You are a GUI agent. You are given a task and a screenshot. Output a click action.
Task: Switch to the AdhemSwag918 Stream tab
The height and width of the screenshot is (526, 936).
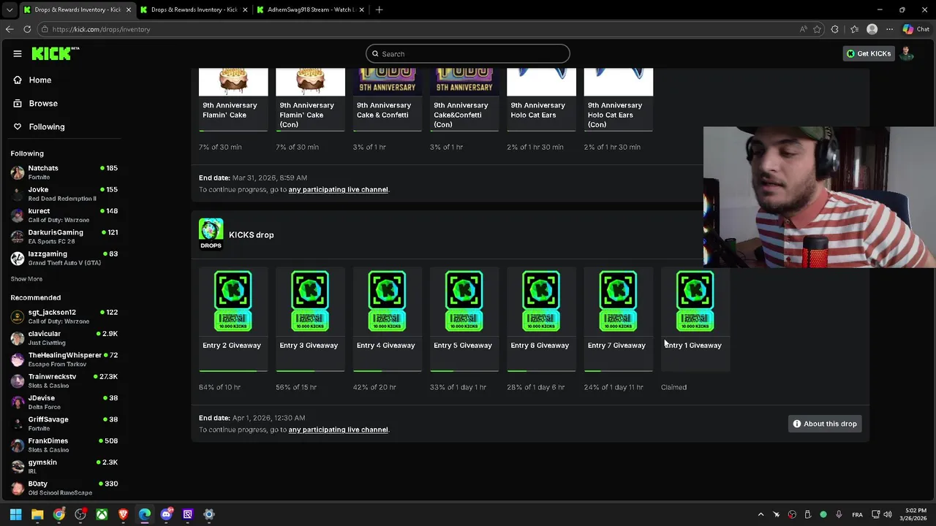click(x=309, y=9)
